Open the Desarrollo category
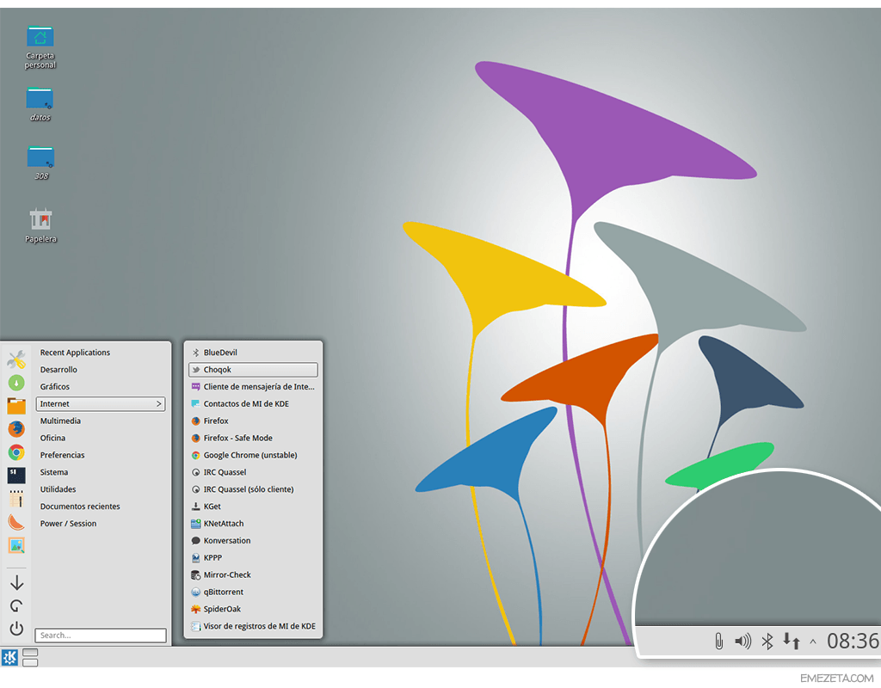The image size is (881, 688). pyautogui.click(x=101, y=370)
